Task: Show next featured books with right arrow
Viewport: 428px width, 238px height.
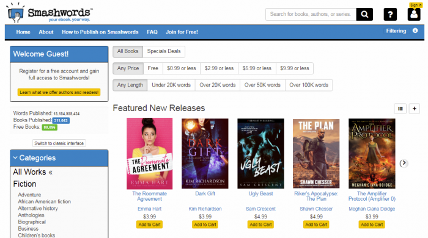Action: click(x=404, y=164)
